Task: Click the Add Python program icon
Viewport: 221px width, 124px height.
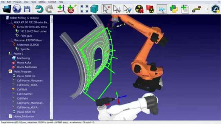Action: coord(174,9)
